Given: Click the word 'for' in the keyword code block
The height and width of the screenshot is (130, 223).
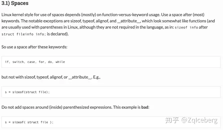Looking at the screenshot, I should pyautogui.click(x=42, y=62).
